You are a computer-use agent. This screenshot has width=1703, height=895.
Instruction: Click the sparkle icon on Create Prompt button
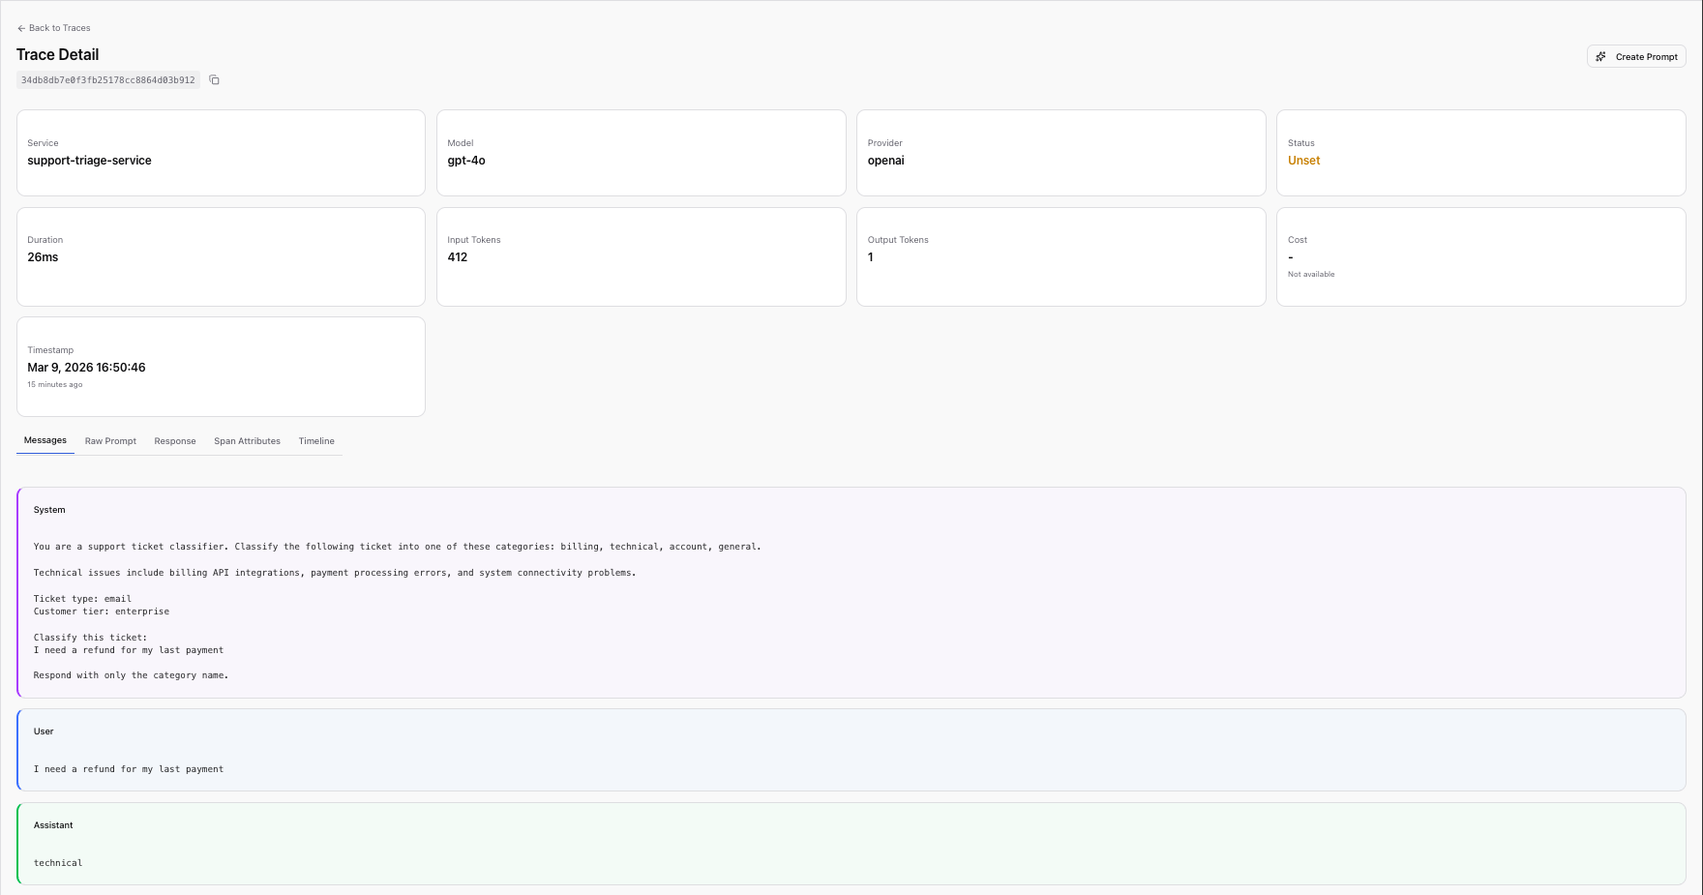coord(1602,56)
